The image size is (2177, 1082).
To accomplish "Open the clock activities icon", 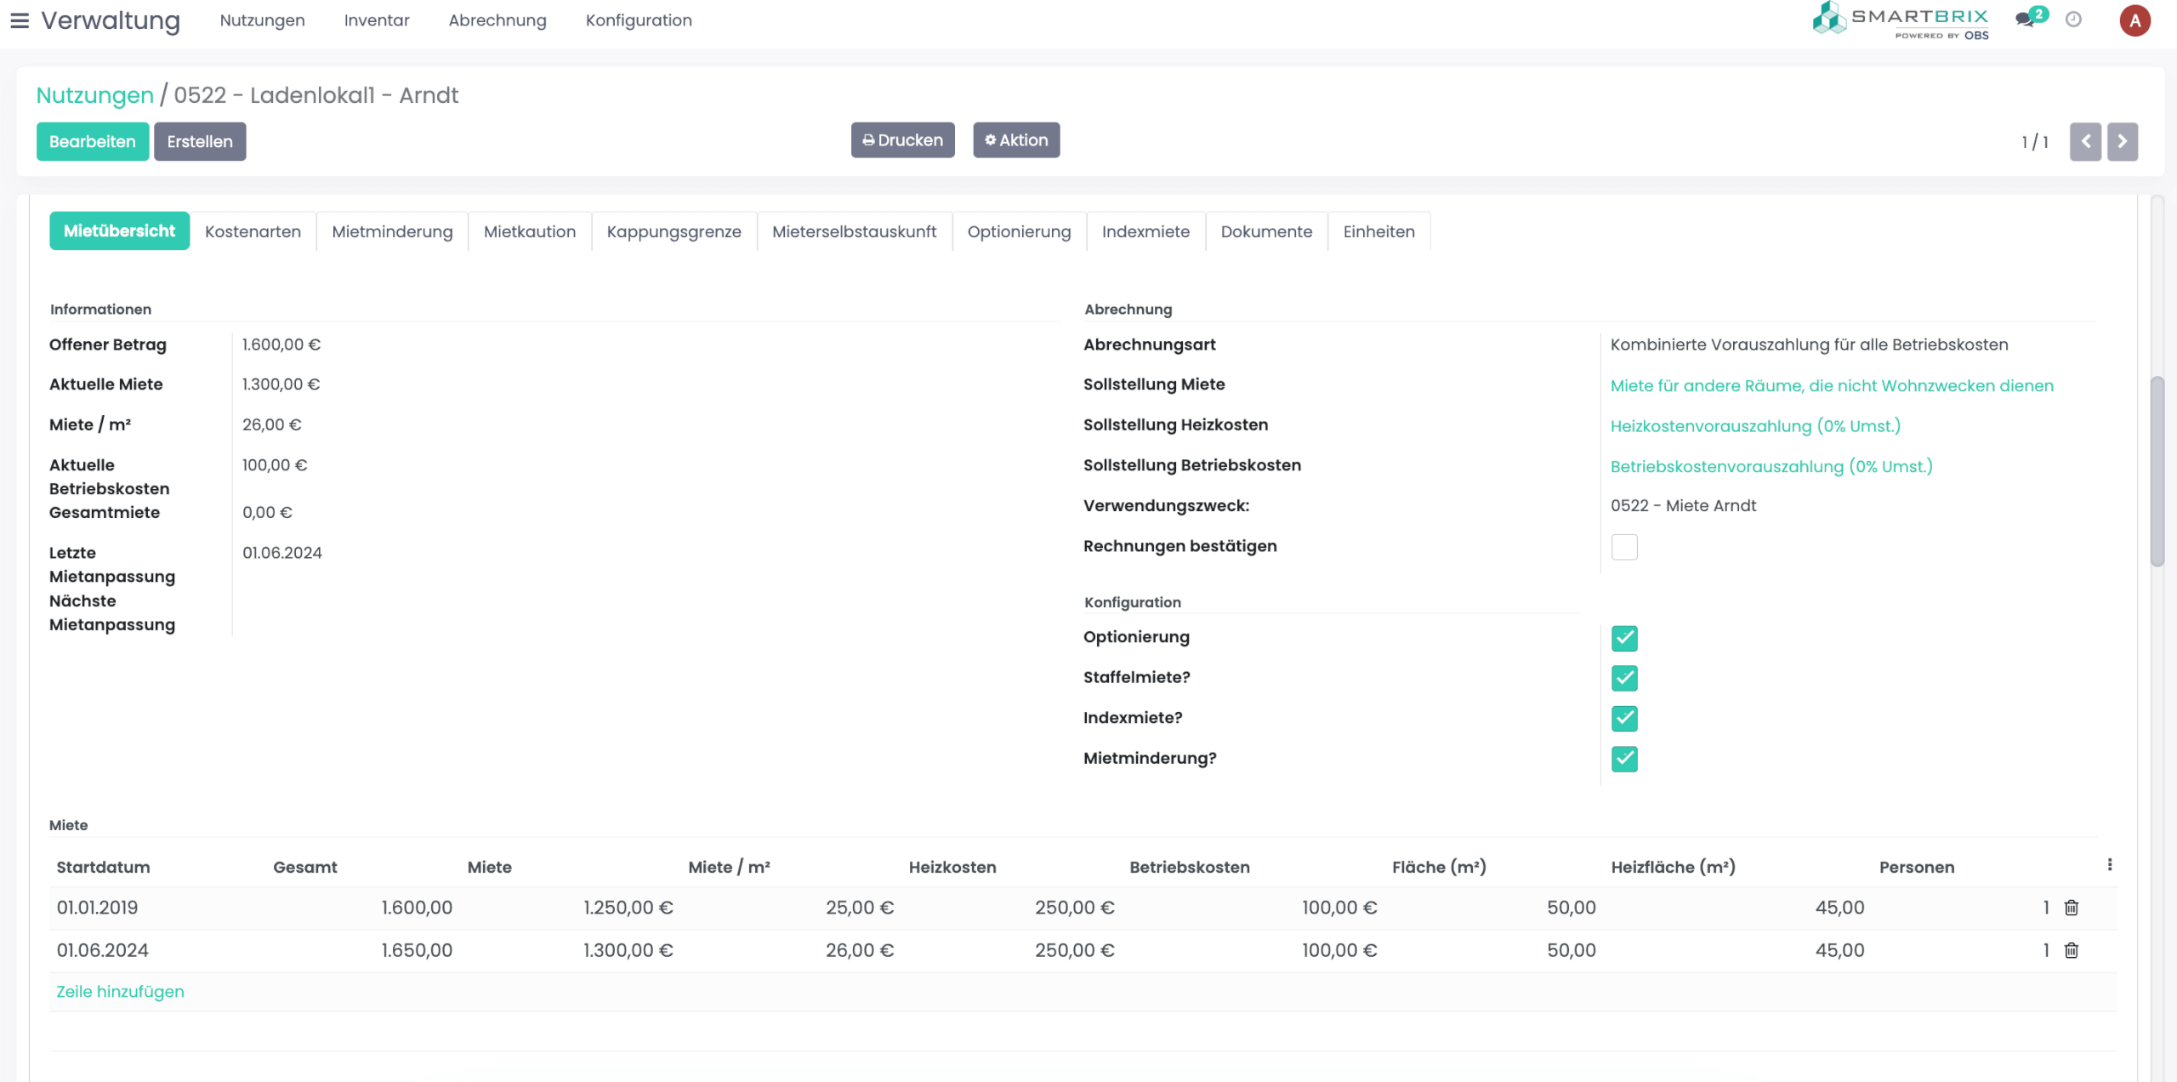I will (x=2073, y=20).
